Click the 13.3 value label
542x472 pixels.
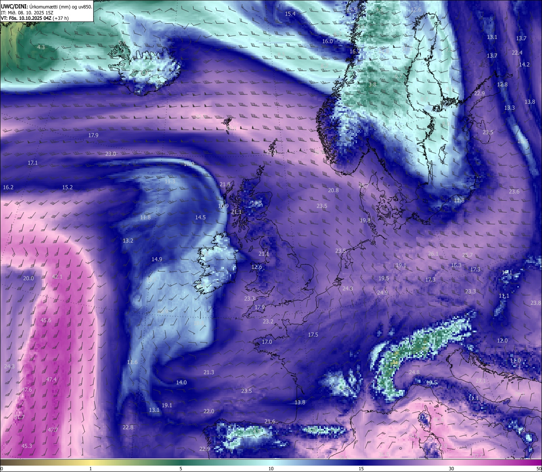(x=509, y=108)
